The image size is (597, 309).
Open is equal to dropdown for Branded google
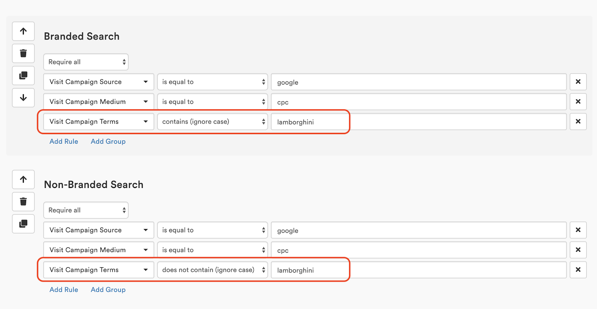coord(213,82)
